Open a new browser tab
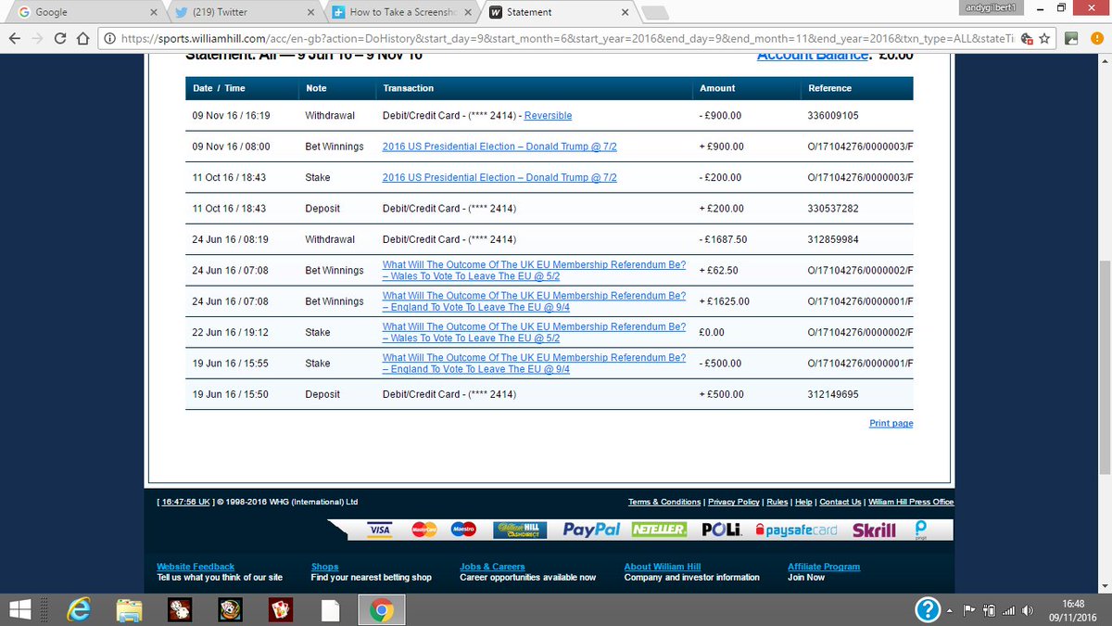The height and width of the screenshot is (626, 1112). pyautogui.click(x=654, y=13)
